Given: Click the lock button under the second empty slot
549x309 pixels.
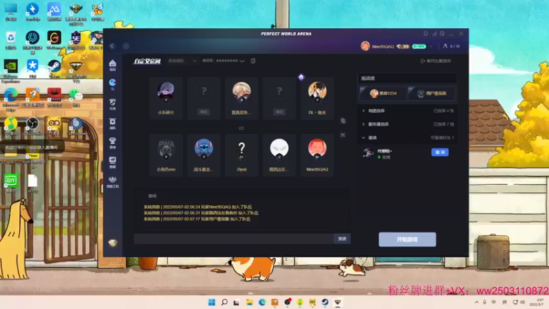Looking at the screenshot, I should click(x=279, y=112).
